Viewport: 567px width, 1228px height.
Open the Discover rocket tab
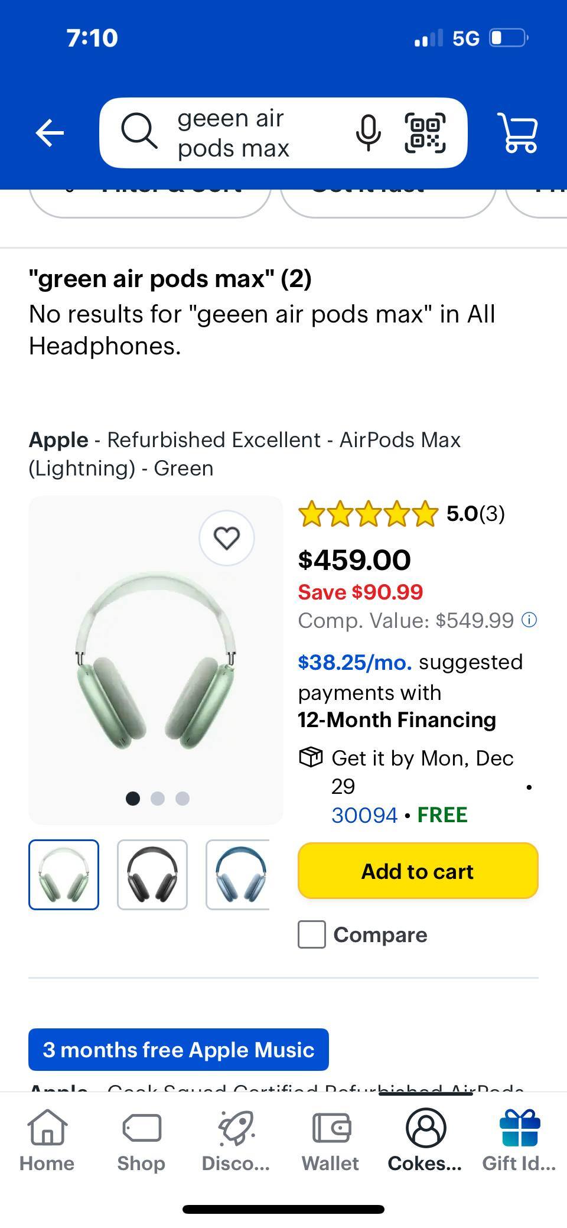coord(236,1141)
